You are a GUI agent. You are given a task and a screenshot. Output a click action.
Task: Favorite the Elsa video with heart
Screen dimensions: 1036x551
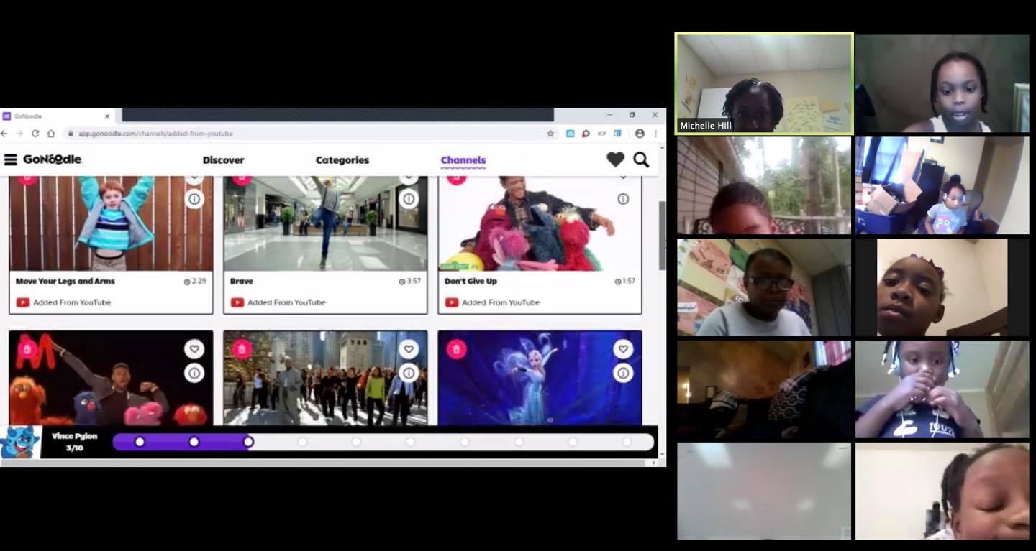(623, 349)
